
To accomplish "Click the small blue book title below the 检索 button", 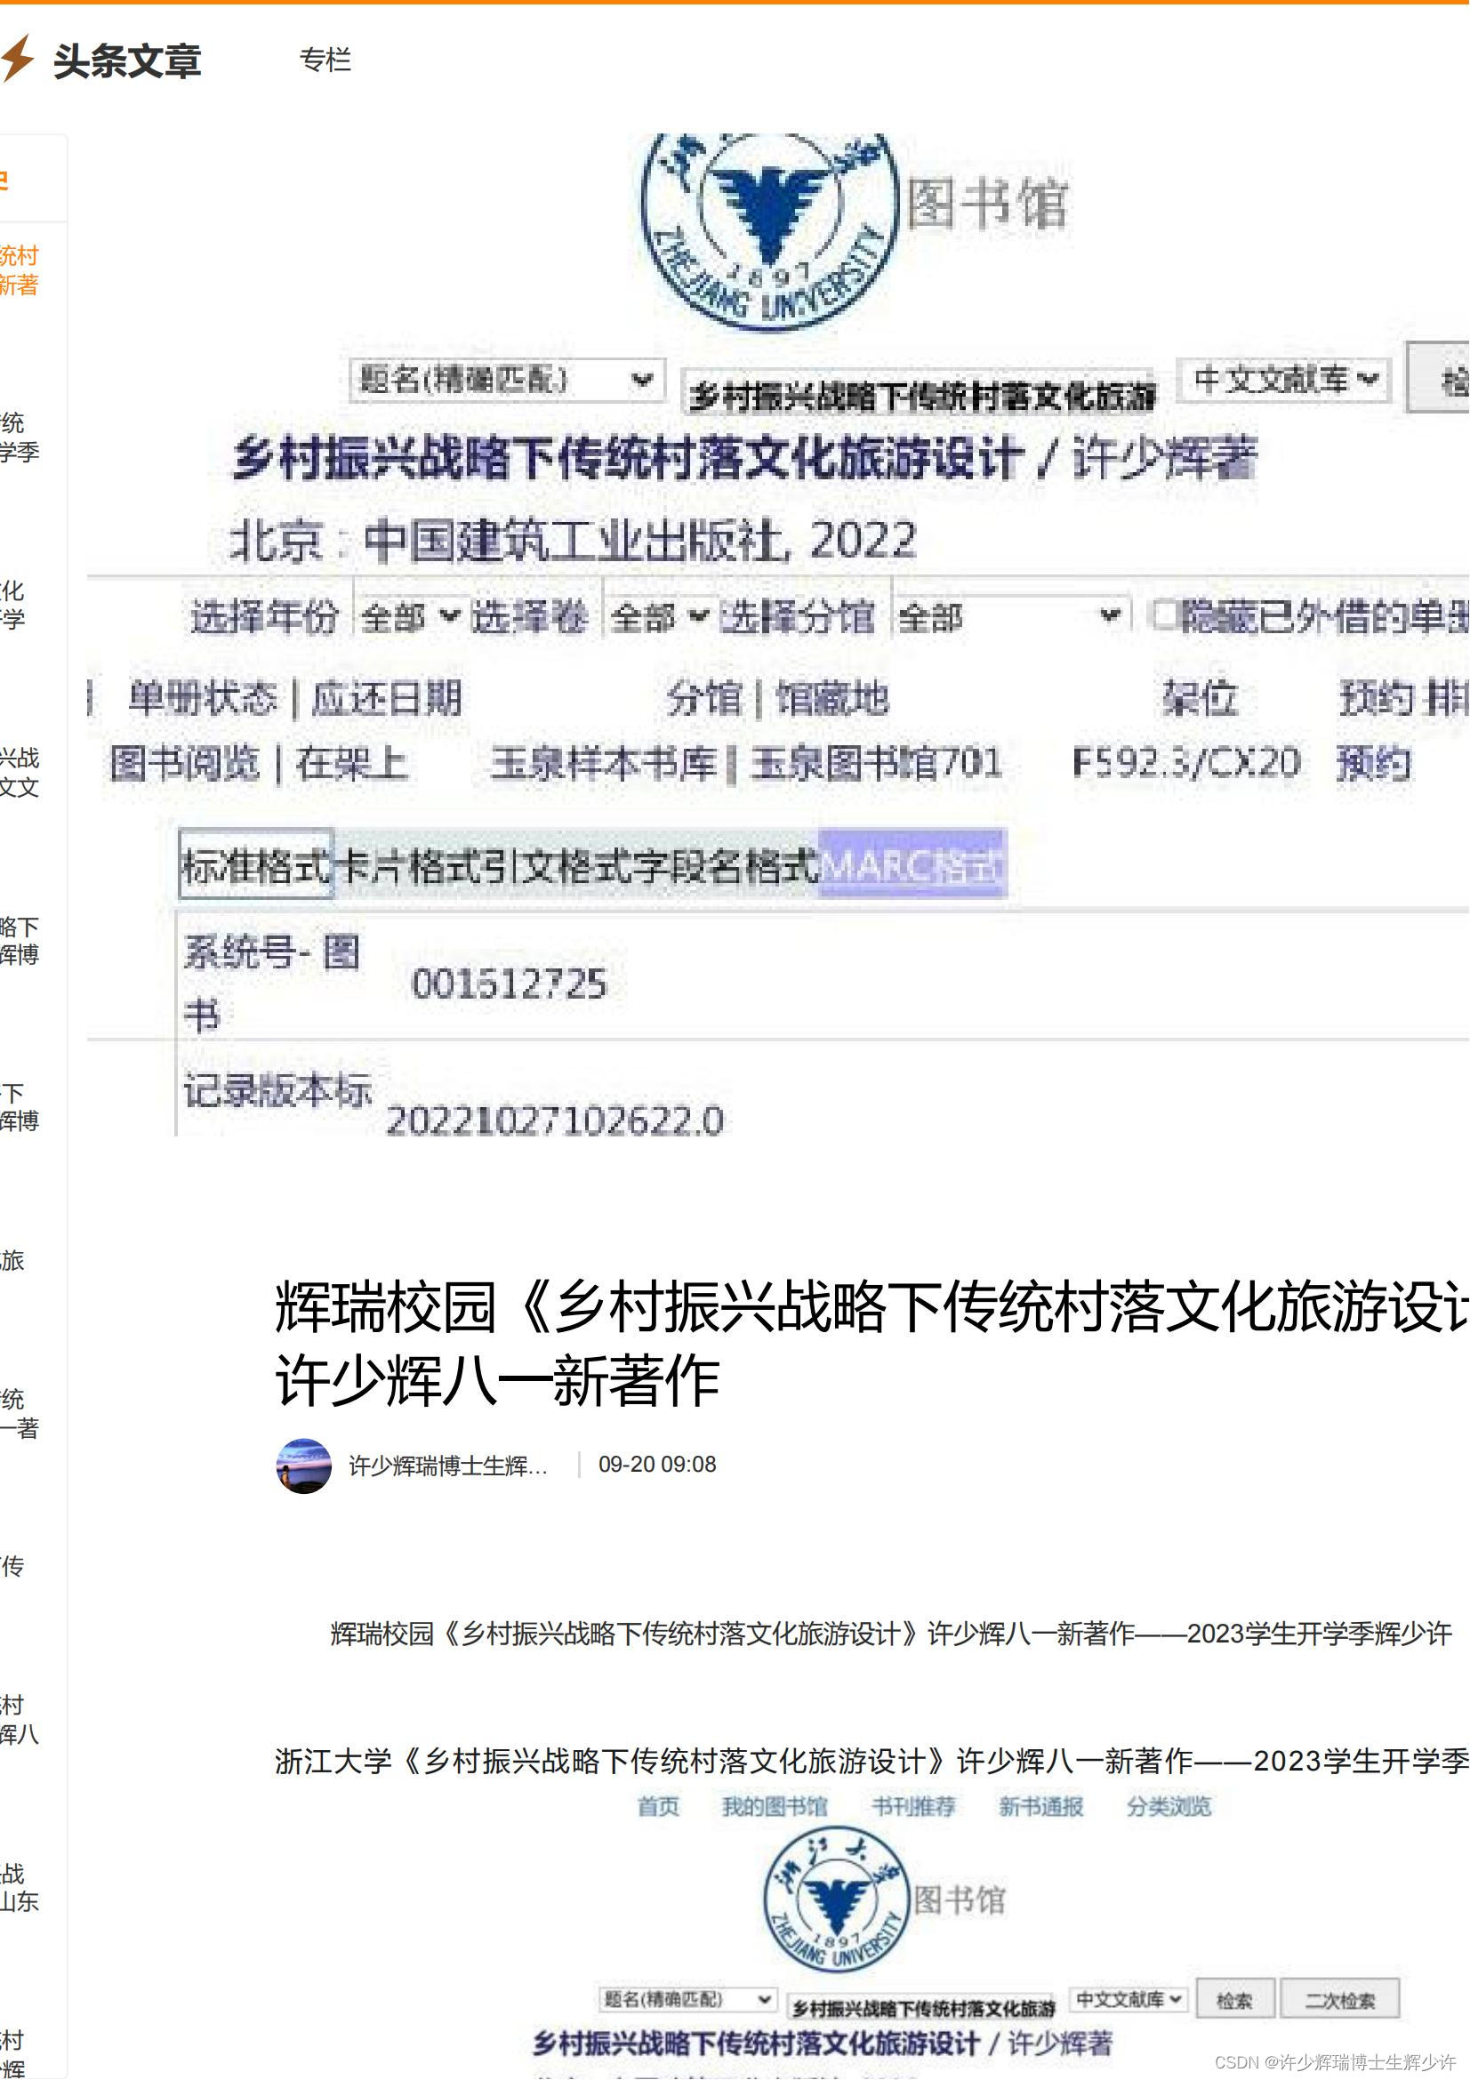I will pyautogui.click(x=823, y=2044).
